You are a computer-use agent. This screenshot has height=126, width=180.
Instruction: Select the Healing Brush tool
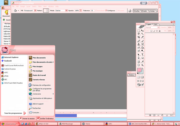pos(139,41)
